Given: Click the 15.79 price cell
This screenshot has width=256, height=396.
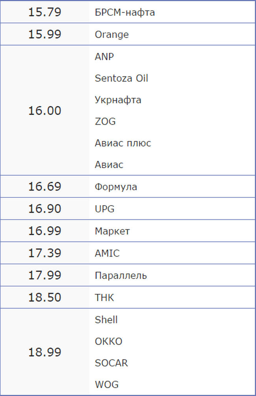Looking at the screenshot, I should [45, 12].
